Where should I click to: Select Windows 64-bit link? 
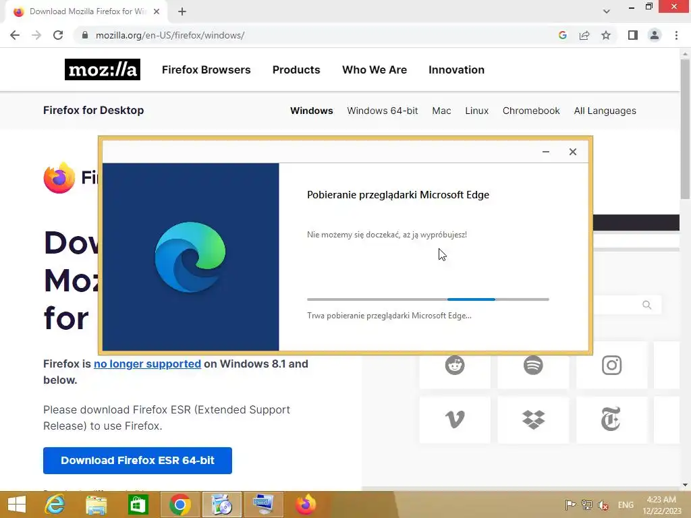click(x=383, y=111)
